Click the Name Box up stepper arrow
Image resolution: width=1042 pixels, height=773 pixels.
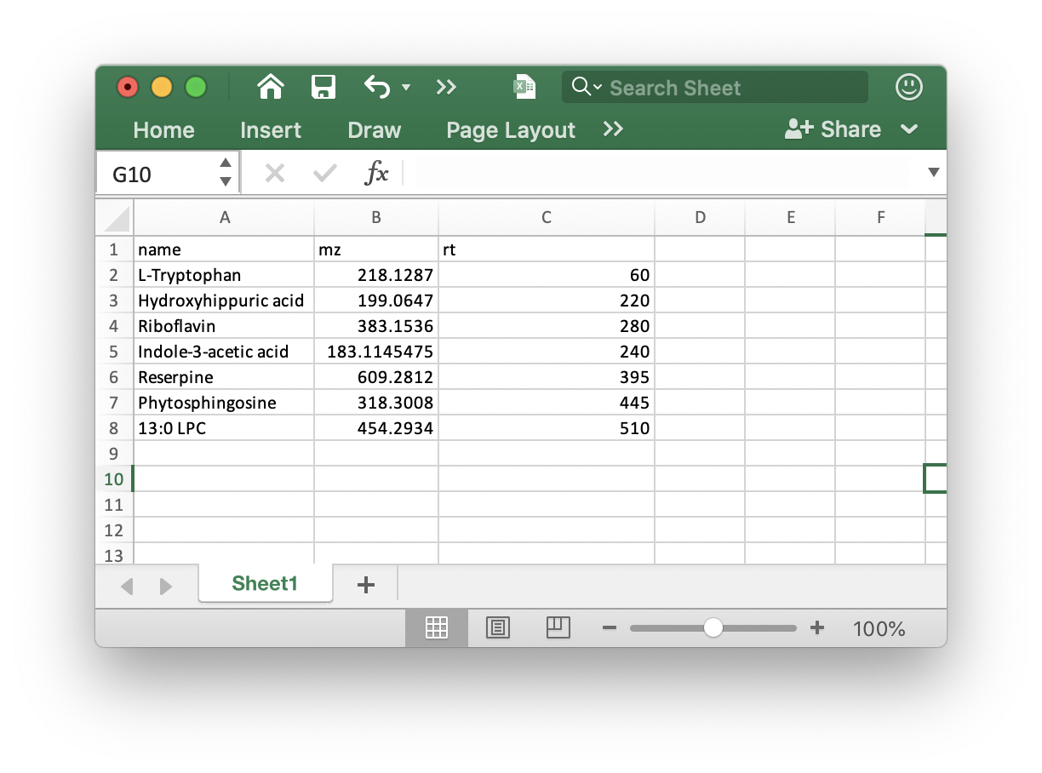pyautogui.click(x=225, y=161)
